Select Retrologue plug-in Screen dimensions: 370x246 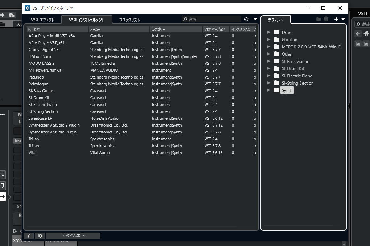tap(38, 84)
